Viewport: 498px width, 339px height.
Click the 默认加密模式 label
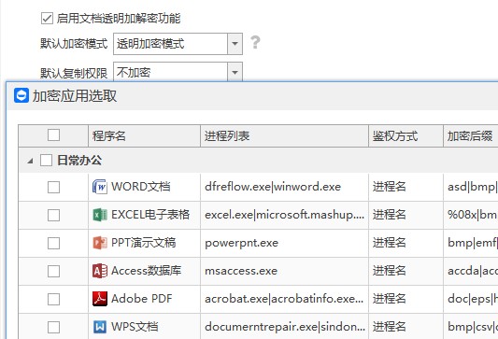pyautogui.click(x=74, y=44)
